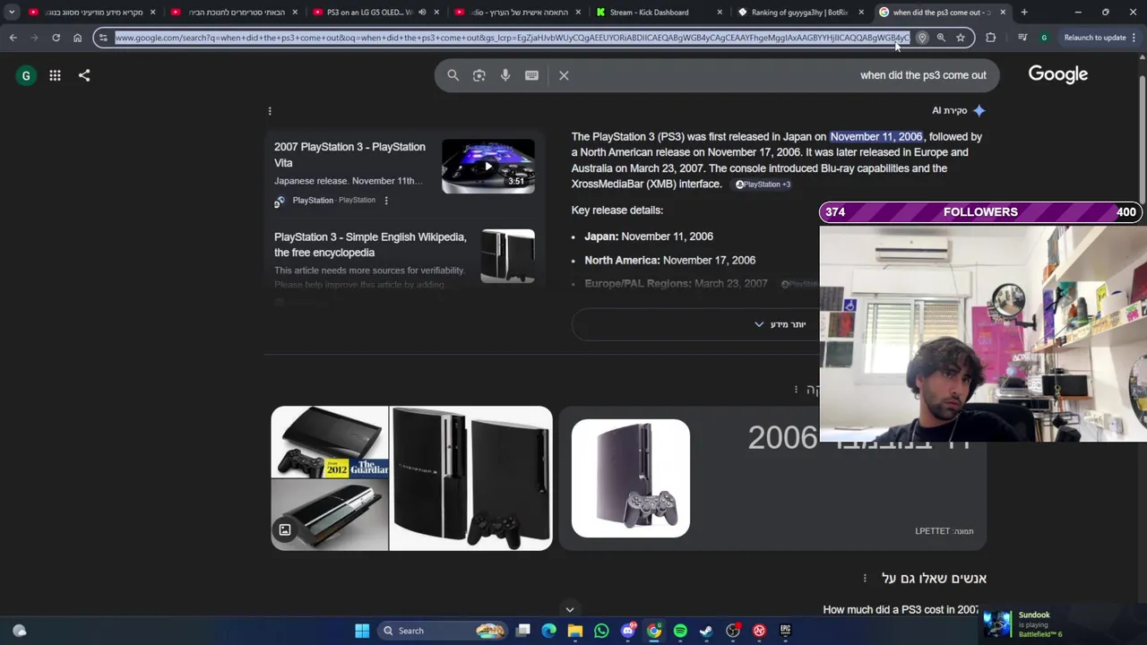Bookmark this page with the star icon
This screenshot has width=1147, height=645.
tap(960, 38)
